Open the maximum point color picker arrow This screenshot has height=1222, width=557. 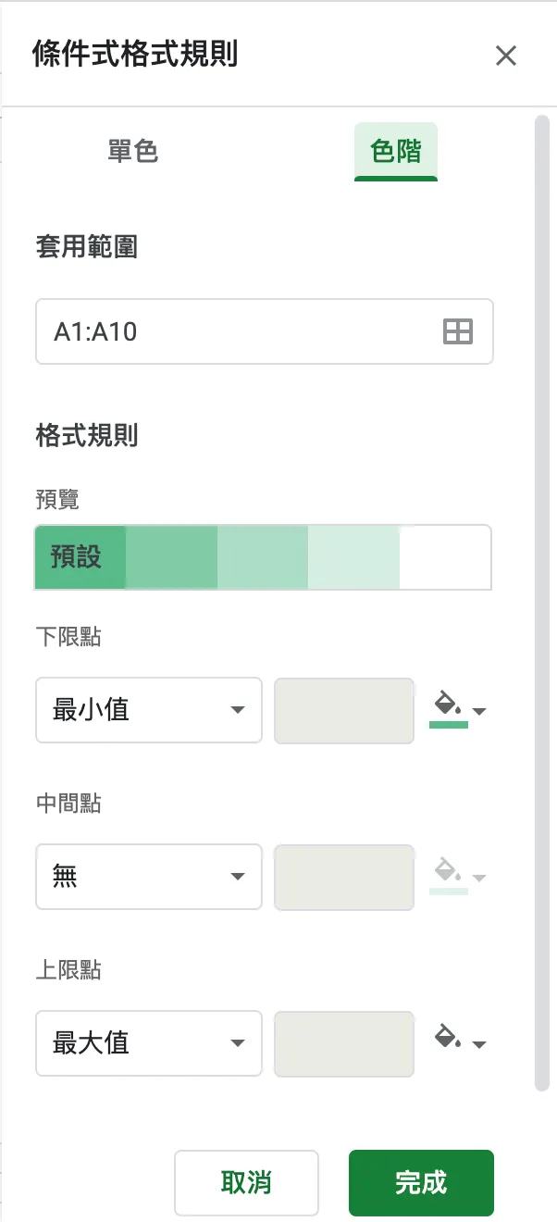[477, 1044]
